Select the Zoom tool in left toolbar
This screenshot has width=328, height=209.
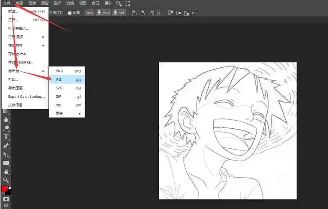[x=6, y=180]
